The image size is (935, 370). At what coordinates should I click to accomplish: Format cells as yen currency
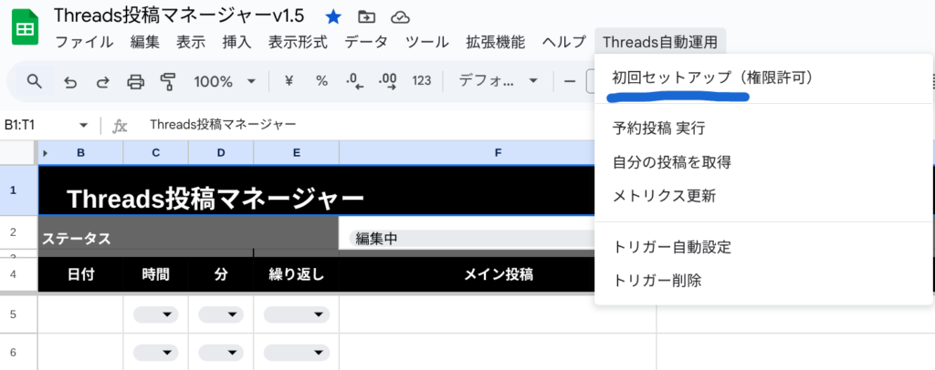click(289, 81)
